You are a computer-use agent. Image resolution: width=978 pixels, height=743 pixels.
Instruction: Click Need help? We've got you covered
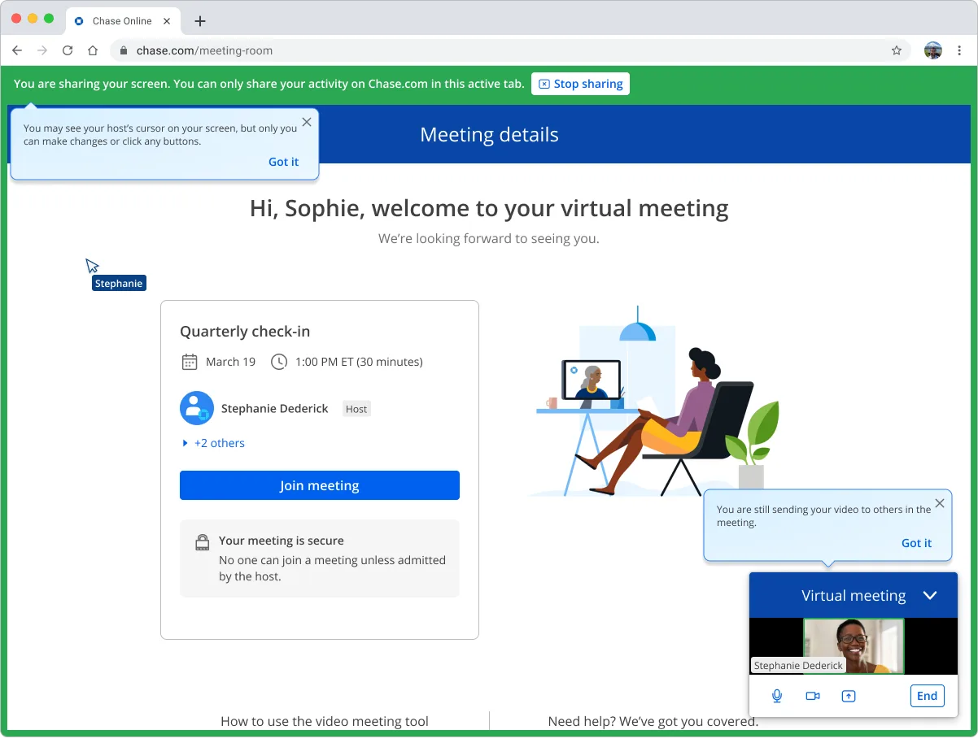pos(653,721)
